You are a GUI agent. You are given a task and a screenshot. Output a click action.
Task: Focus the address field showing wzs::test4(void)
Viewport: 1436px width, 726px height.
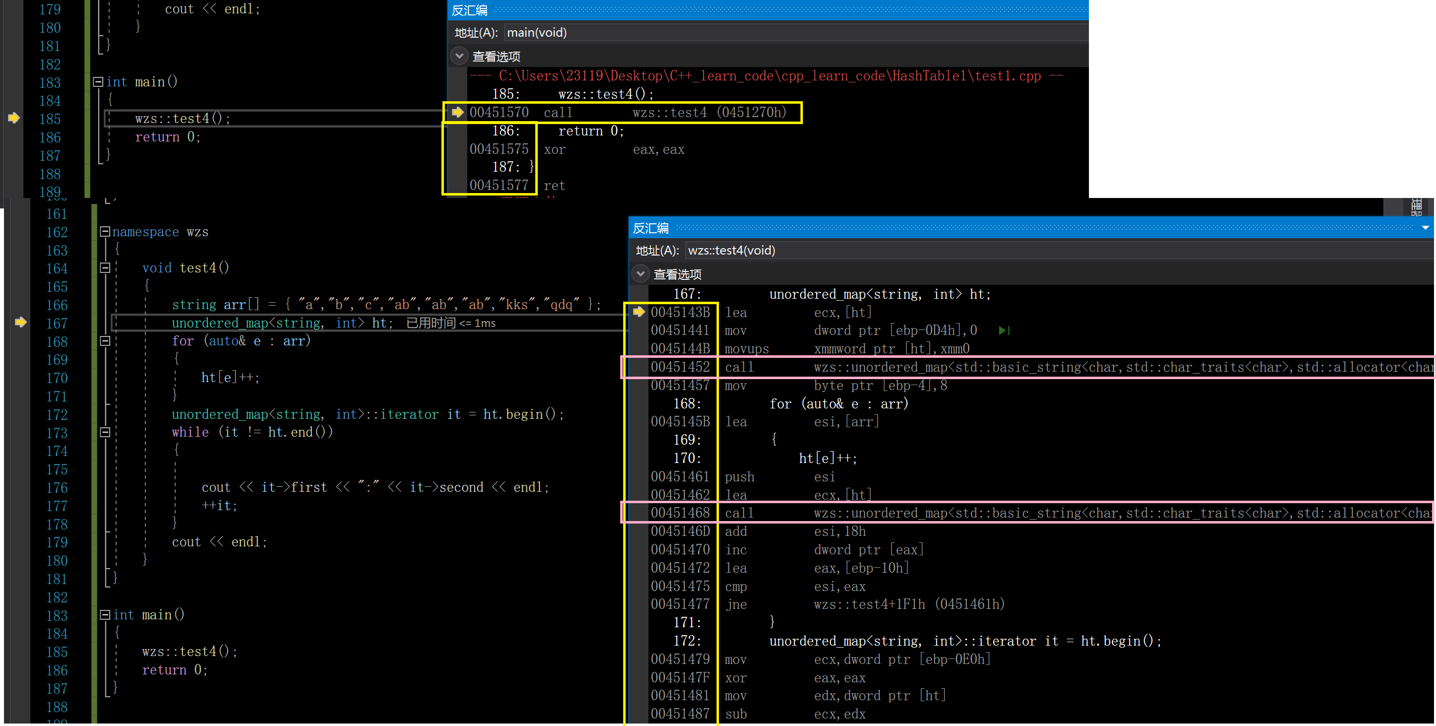click(x=1059, y=250)
